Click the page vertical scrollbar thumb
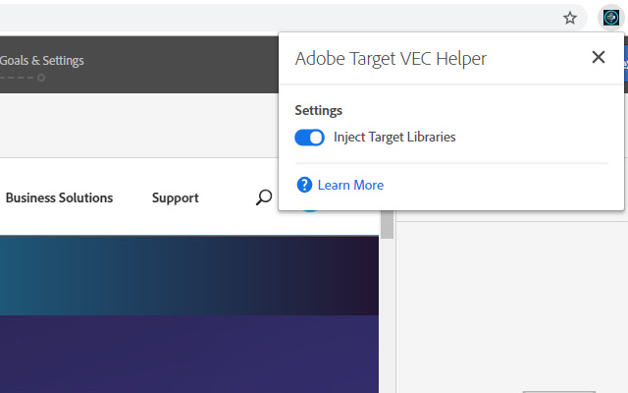628x393 pixels. click(387, 228)
